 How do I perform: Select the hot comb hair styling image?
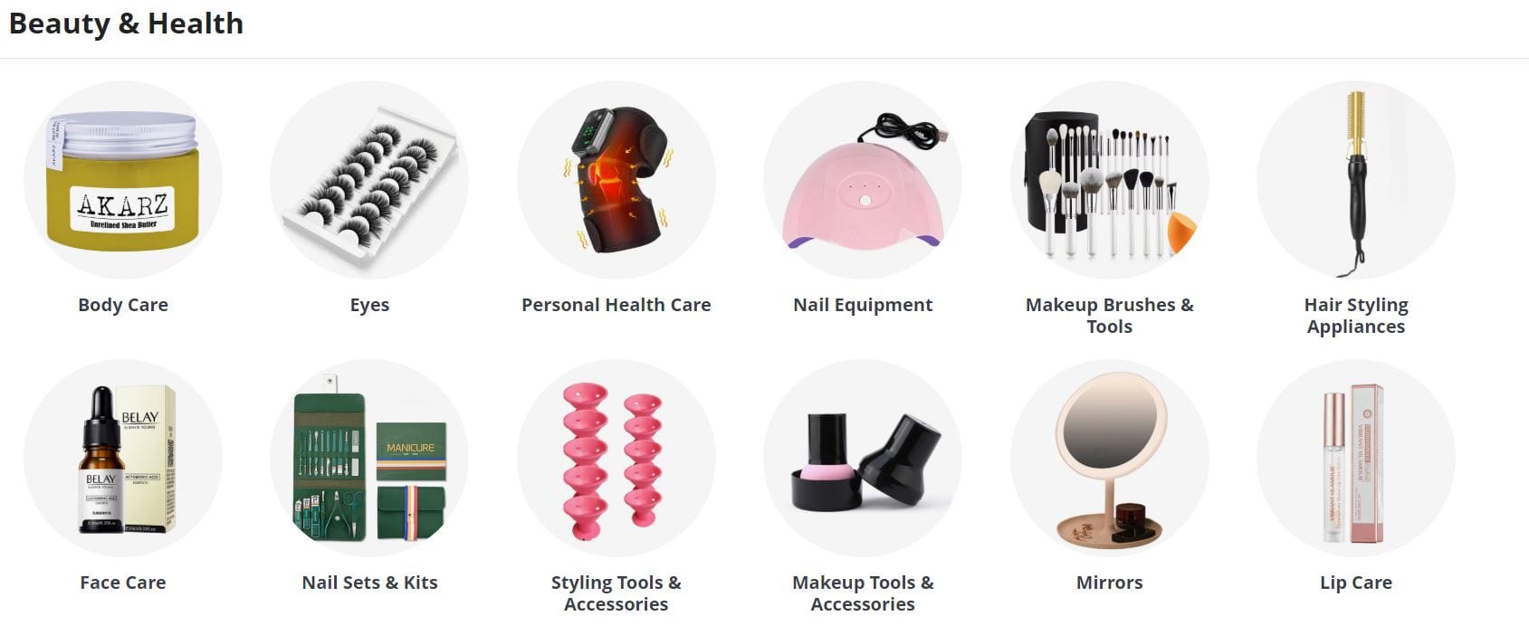[1356, 180]
